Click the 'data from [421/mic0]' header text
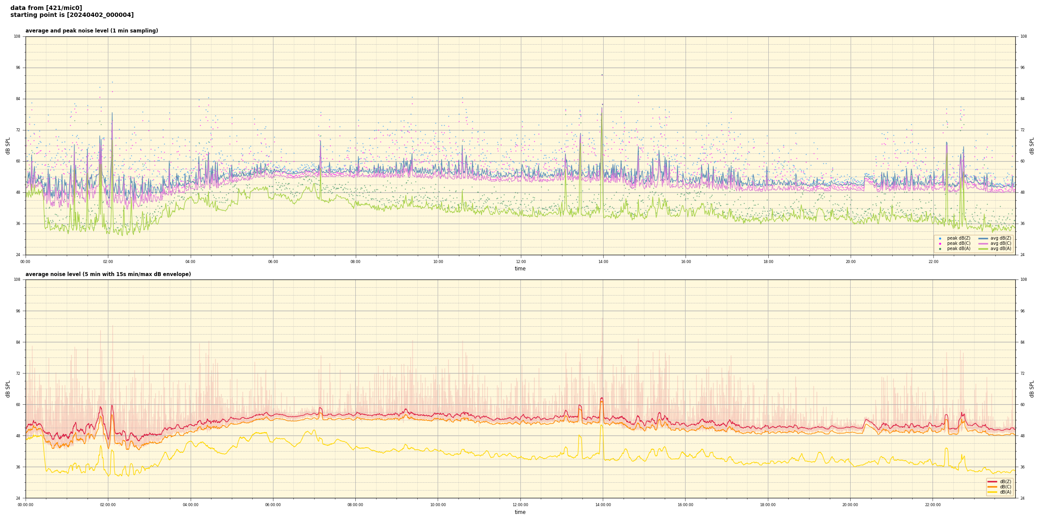 pos(46,8)
